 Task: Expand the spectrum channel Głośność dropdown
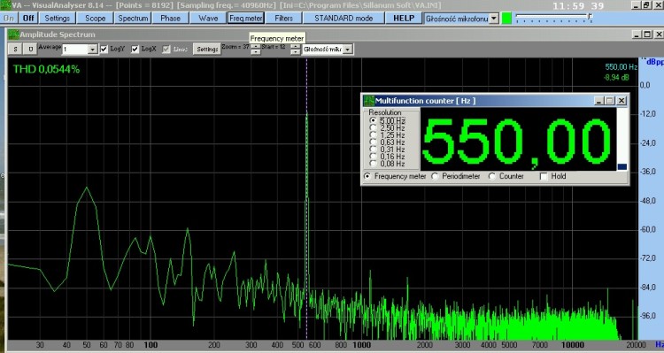[x=347, y=50]
